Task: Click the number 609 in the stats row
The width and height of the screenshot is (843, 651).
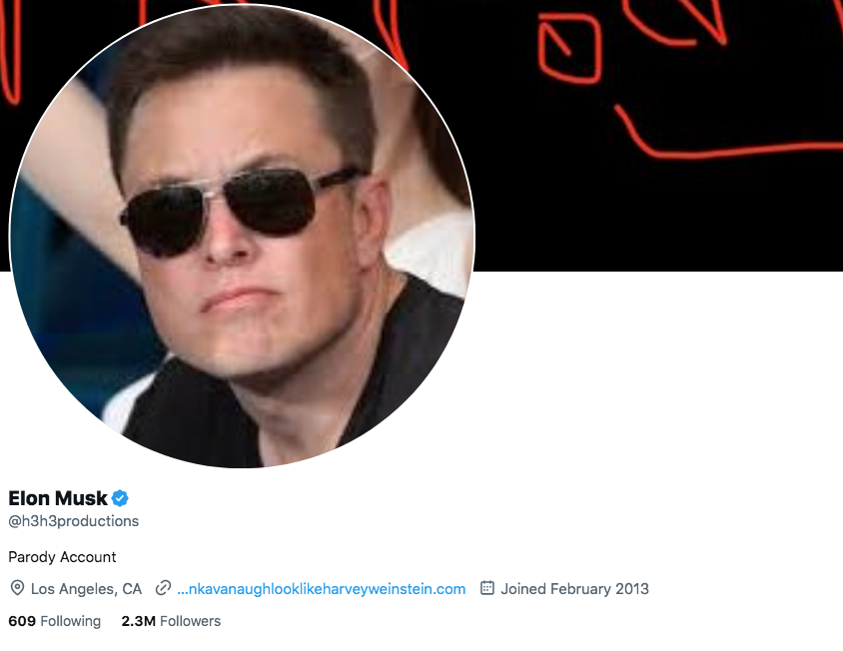Action: coord(22,621)
